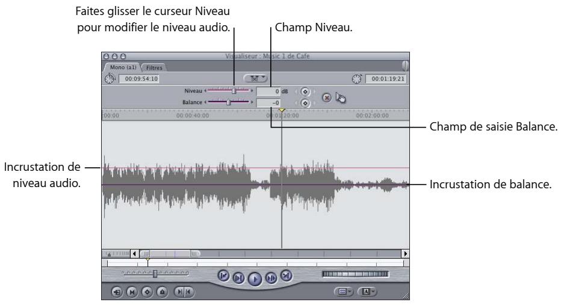Switch to the Filtres tab
561x305 pixels.
tap(154, 67)
